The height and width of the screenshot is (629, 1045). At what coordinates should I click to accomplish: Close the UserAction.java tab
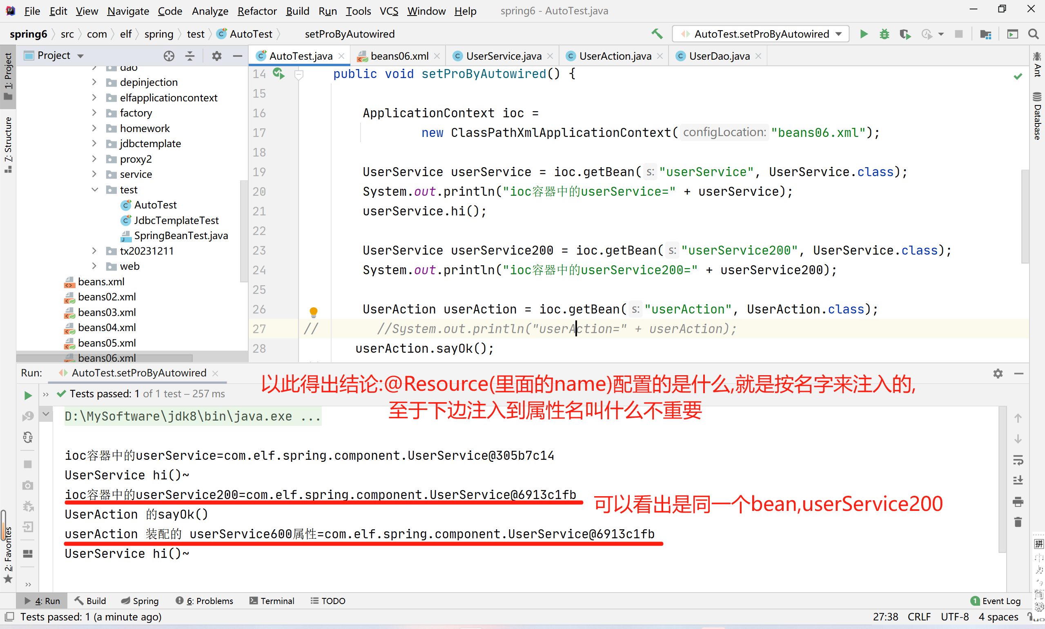[x=660, y=56]
